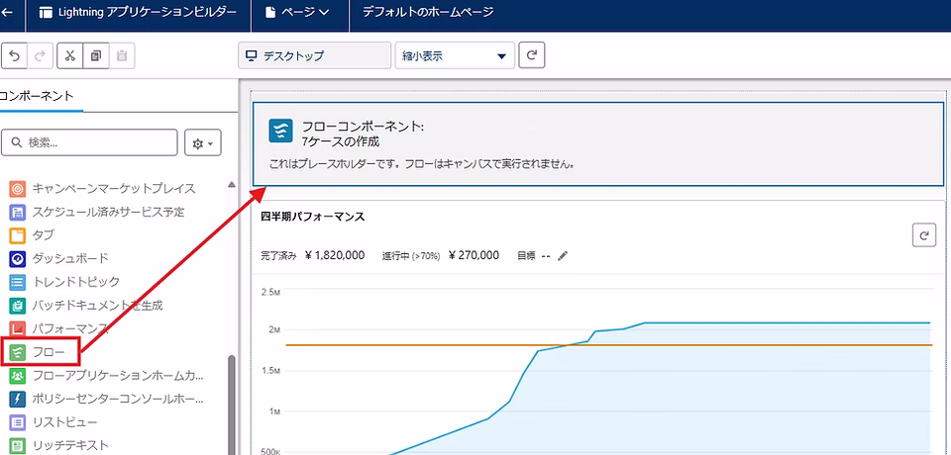The width and height of the screenshot is (951, 455).
Task: Click the paste clipboard button
Action: coord(122,55)
